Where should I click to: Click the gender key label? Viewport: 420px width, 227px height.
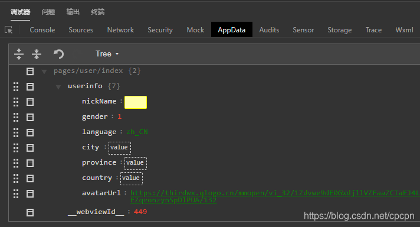[95, 116]
